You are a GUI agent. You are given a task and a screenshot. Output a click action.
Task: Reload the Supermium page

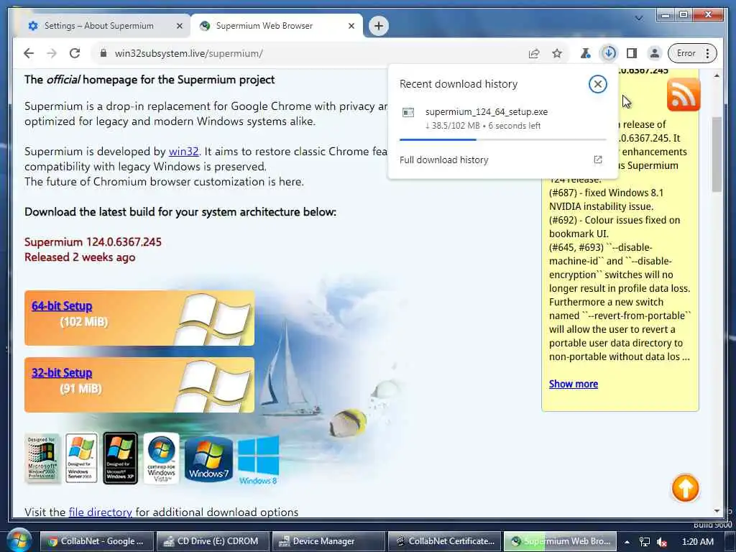[75, 53]
